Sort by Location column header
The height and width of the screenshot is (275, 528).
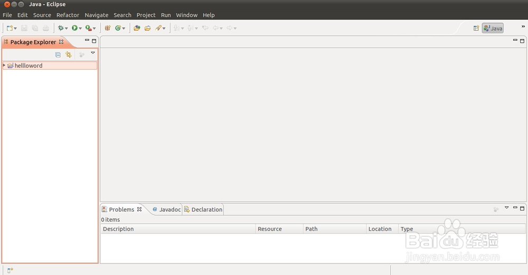pos(382,229)
